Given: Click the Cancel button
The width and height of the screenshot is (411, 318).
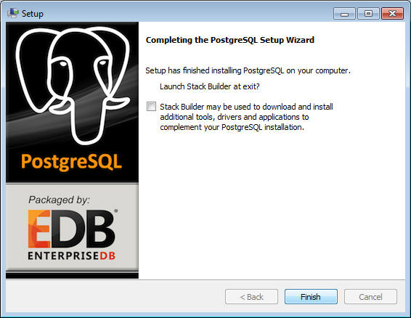Looking at the screenshot, I should [370, 297].
